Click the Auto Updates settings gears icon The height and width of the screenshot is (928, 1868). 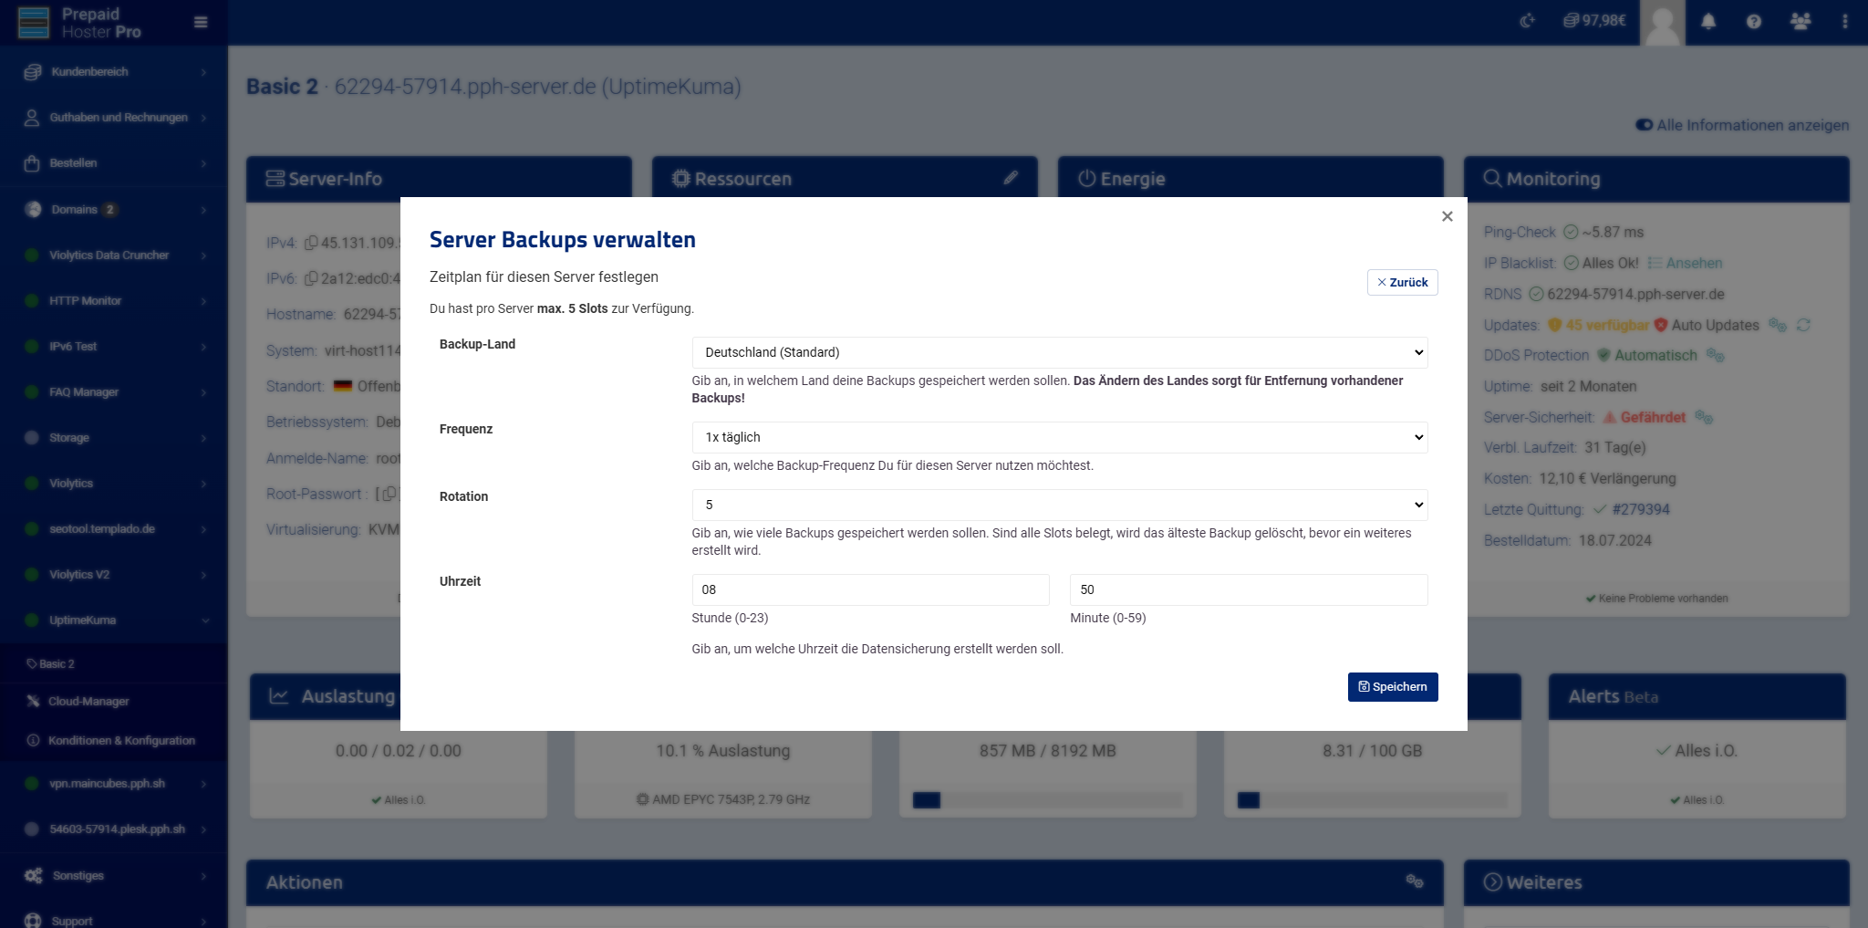1778,325
